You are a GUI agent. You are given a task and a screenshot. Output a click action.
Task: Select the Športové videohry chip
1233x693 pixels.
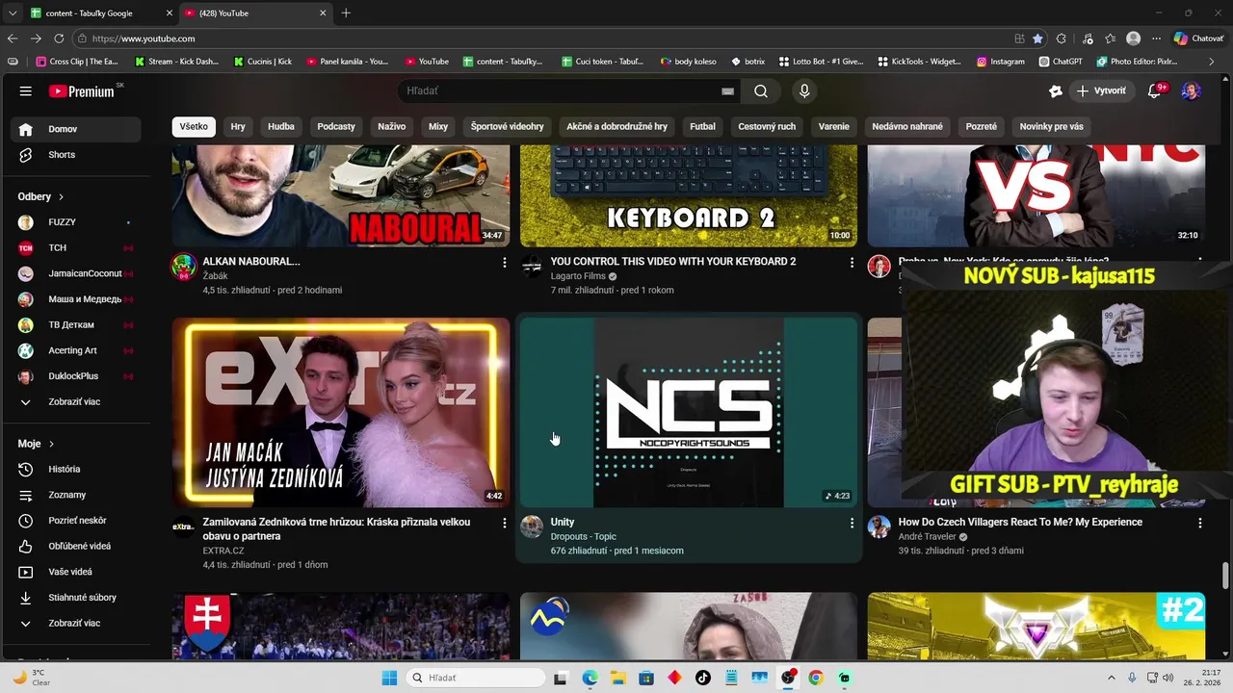coord(508,126)
